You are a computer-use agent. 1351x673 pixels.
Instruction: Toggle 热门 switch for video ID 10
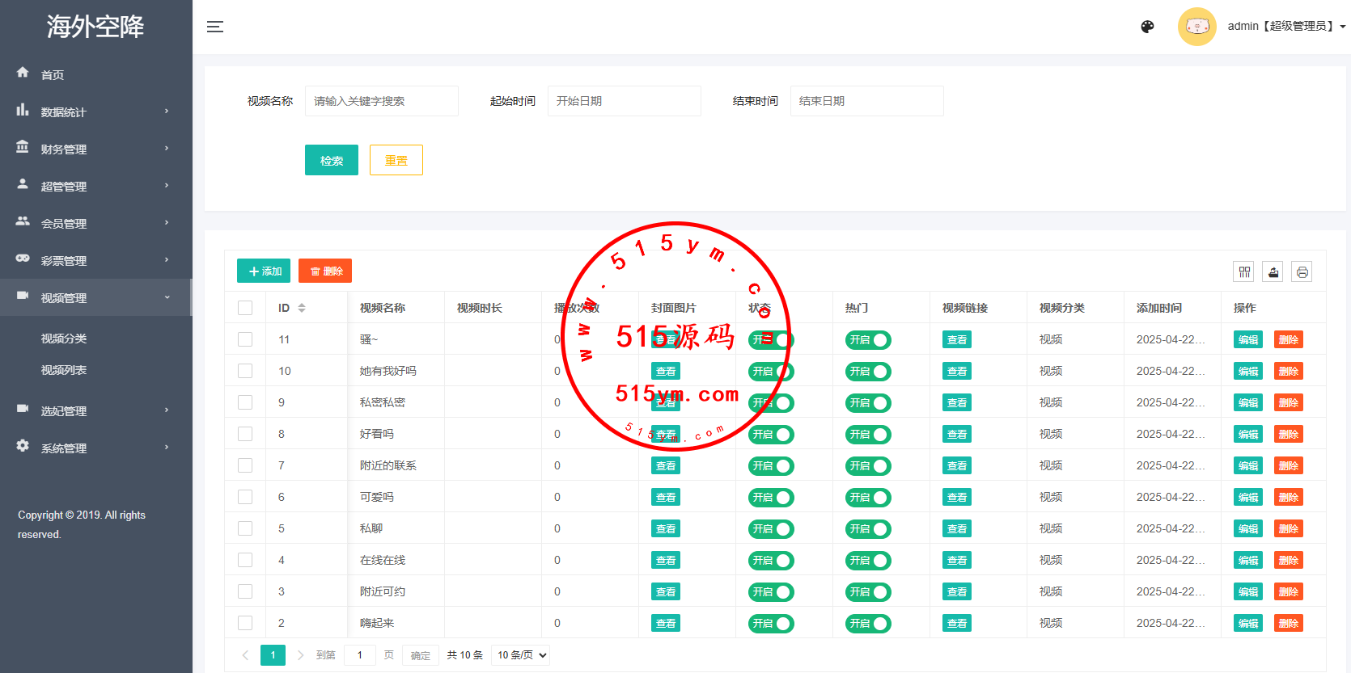pyautogui.click(x=868, y=372)
